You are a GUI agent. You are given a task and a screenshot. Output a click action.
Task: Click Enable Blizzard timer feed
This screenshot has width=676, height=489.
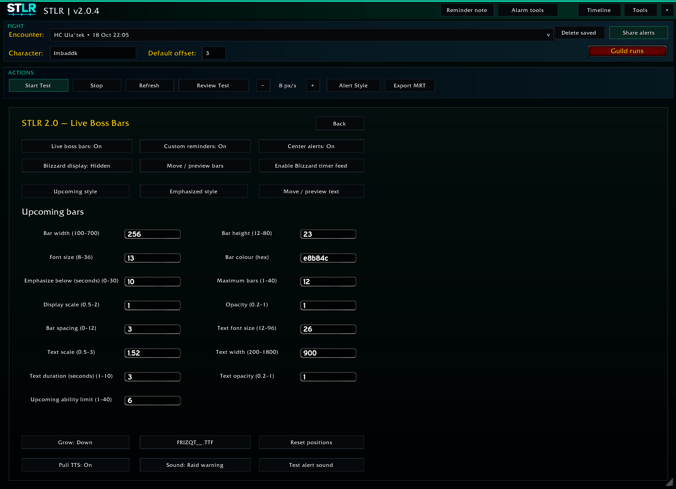tap(311, 166)
